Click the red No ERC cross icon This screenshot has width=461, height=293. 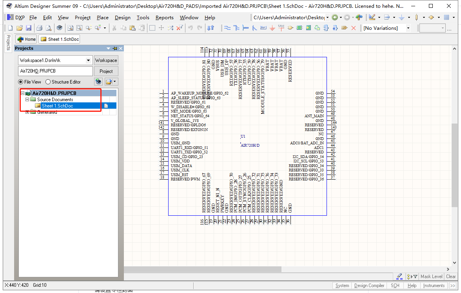pos(354,28)
